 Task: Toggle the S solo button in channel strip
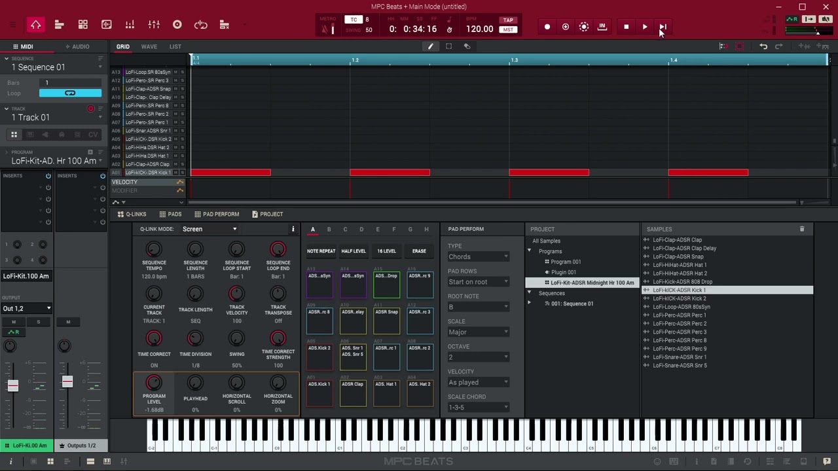[x=38, y=322]
